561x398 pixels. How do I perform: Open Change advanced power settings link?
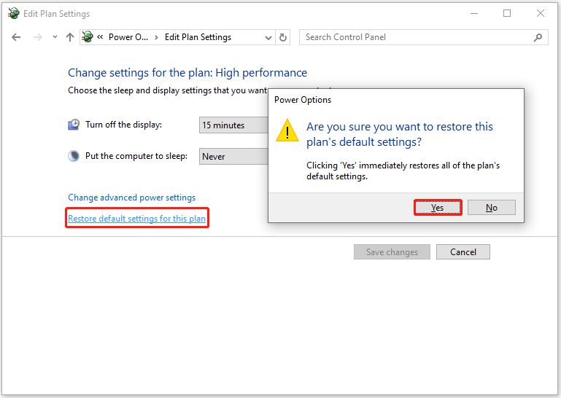pyautogui.click(x=131, y=198)
